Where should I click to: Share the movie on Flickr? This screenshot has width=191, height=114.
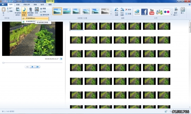pyautogui.click(x=167, y=12)
